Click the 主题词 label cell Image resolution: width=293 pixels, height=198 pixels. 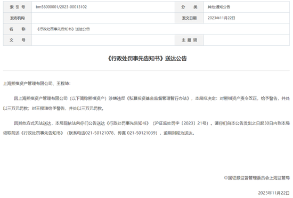[189, 40]
